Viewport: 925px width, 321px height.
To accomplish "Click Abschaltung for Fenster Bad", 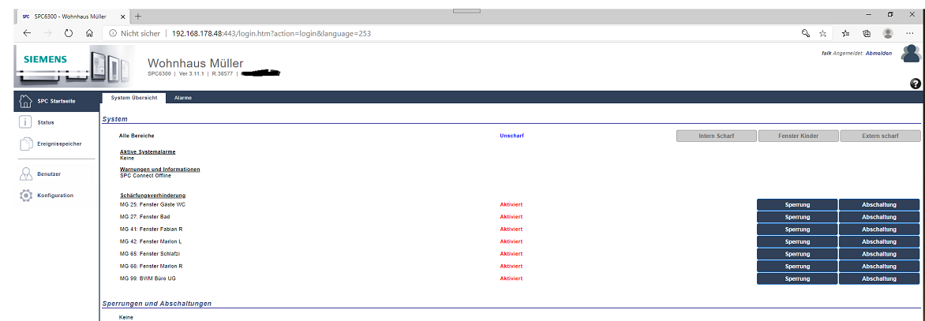I will [x=878, y=217].
